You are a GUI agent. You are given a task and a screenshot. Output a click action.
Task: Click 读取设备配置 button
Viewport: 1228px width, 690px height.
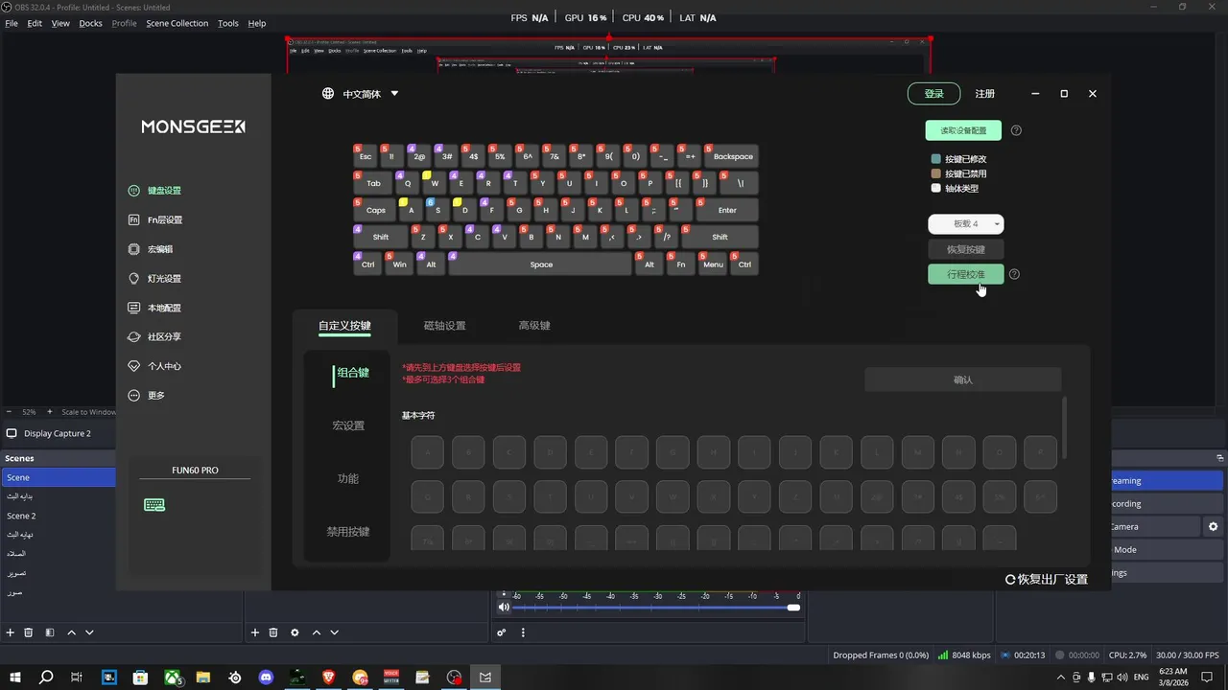(963, 130)
